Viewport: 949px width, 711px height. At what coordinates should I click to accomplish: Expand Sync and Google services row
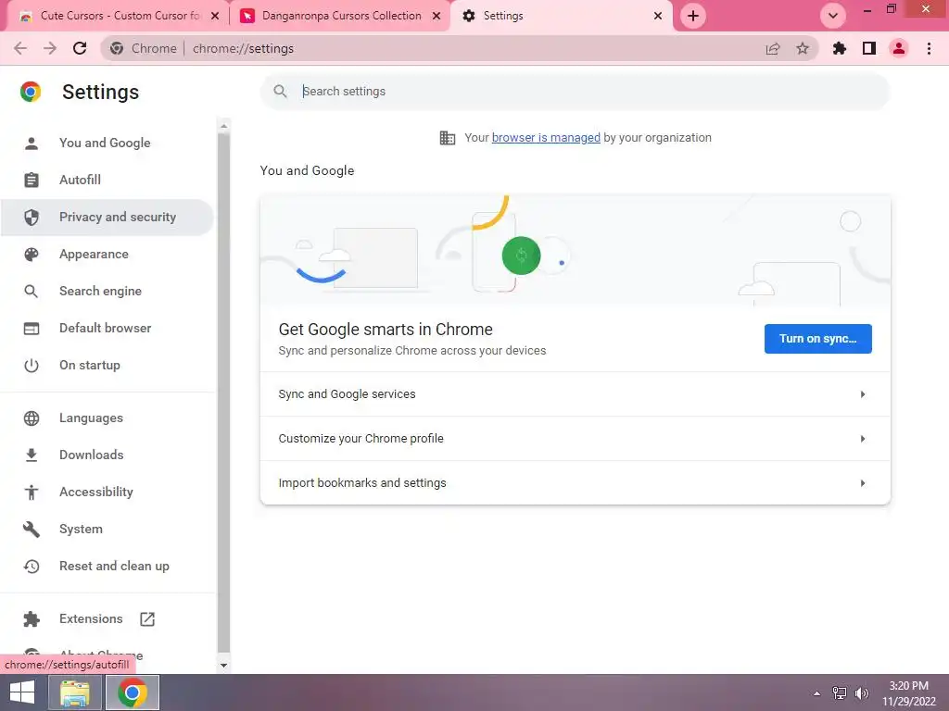pyautogui.click(x=575, y=394)
